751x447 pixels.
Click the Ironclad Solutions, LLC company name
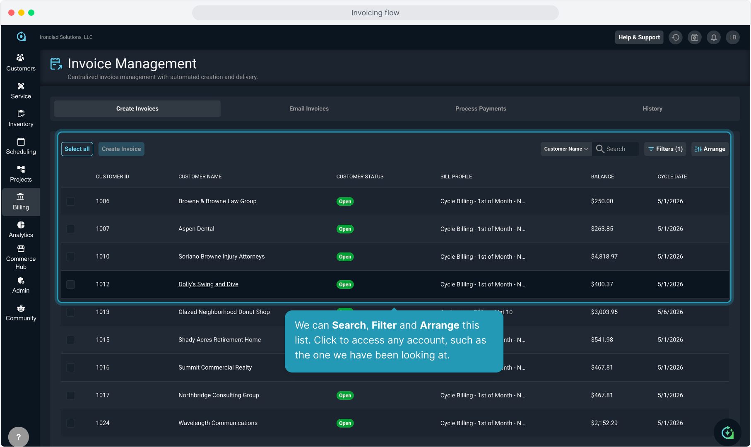pos(66,37)
